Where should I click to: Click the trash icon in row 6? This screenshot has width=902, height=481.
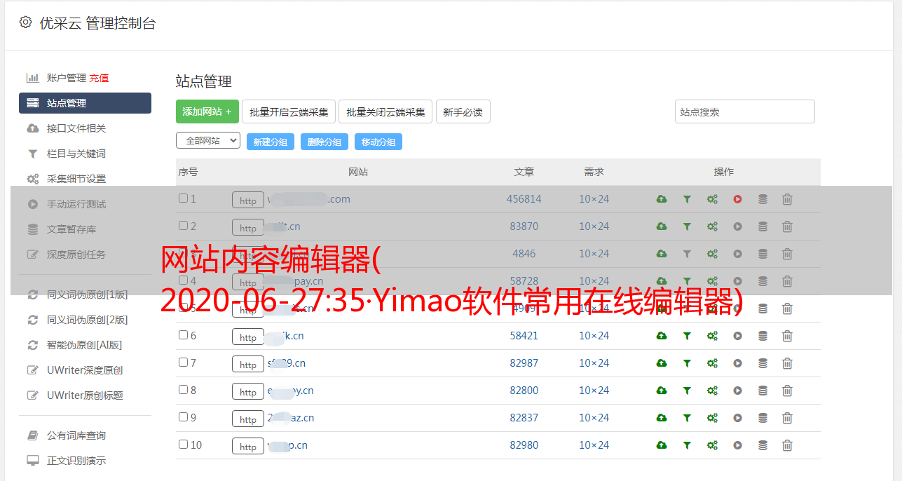click(787, 336)
